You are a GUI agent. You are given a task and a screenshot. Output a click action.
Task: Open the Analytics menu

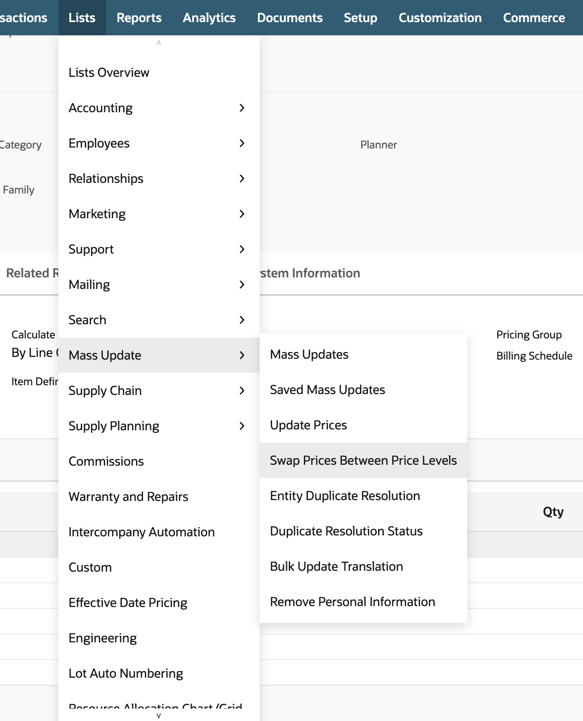(x=209, y=18)
